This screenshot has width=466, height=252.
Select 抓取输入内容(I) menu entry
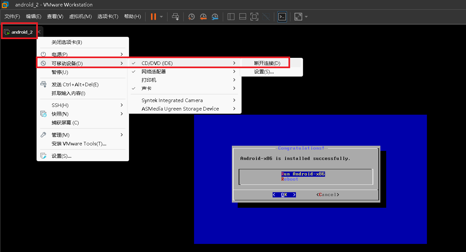coord(83,93)
